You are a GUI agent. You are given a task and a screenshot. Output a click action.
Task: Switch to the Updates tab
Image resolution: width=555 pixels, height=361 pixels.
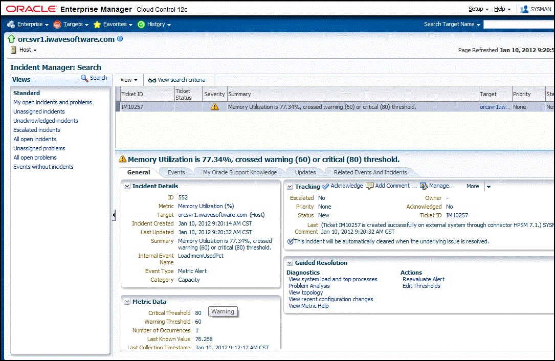coord(305,172)
